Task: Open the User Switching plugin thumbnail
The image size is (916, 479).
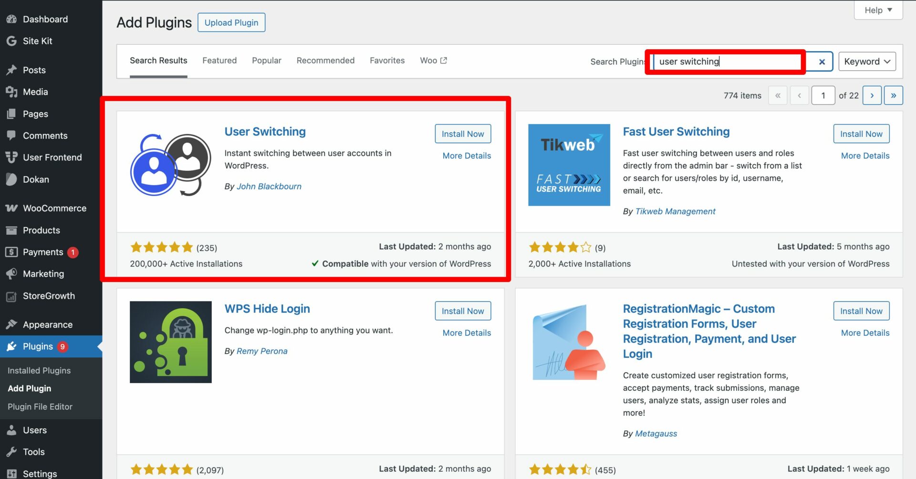Action: tap(171, 165)
